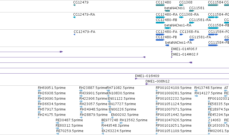Select EST RE60312.5prime
229x135 pixels.
tap(69, 126)
